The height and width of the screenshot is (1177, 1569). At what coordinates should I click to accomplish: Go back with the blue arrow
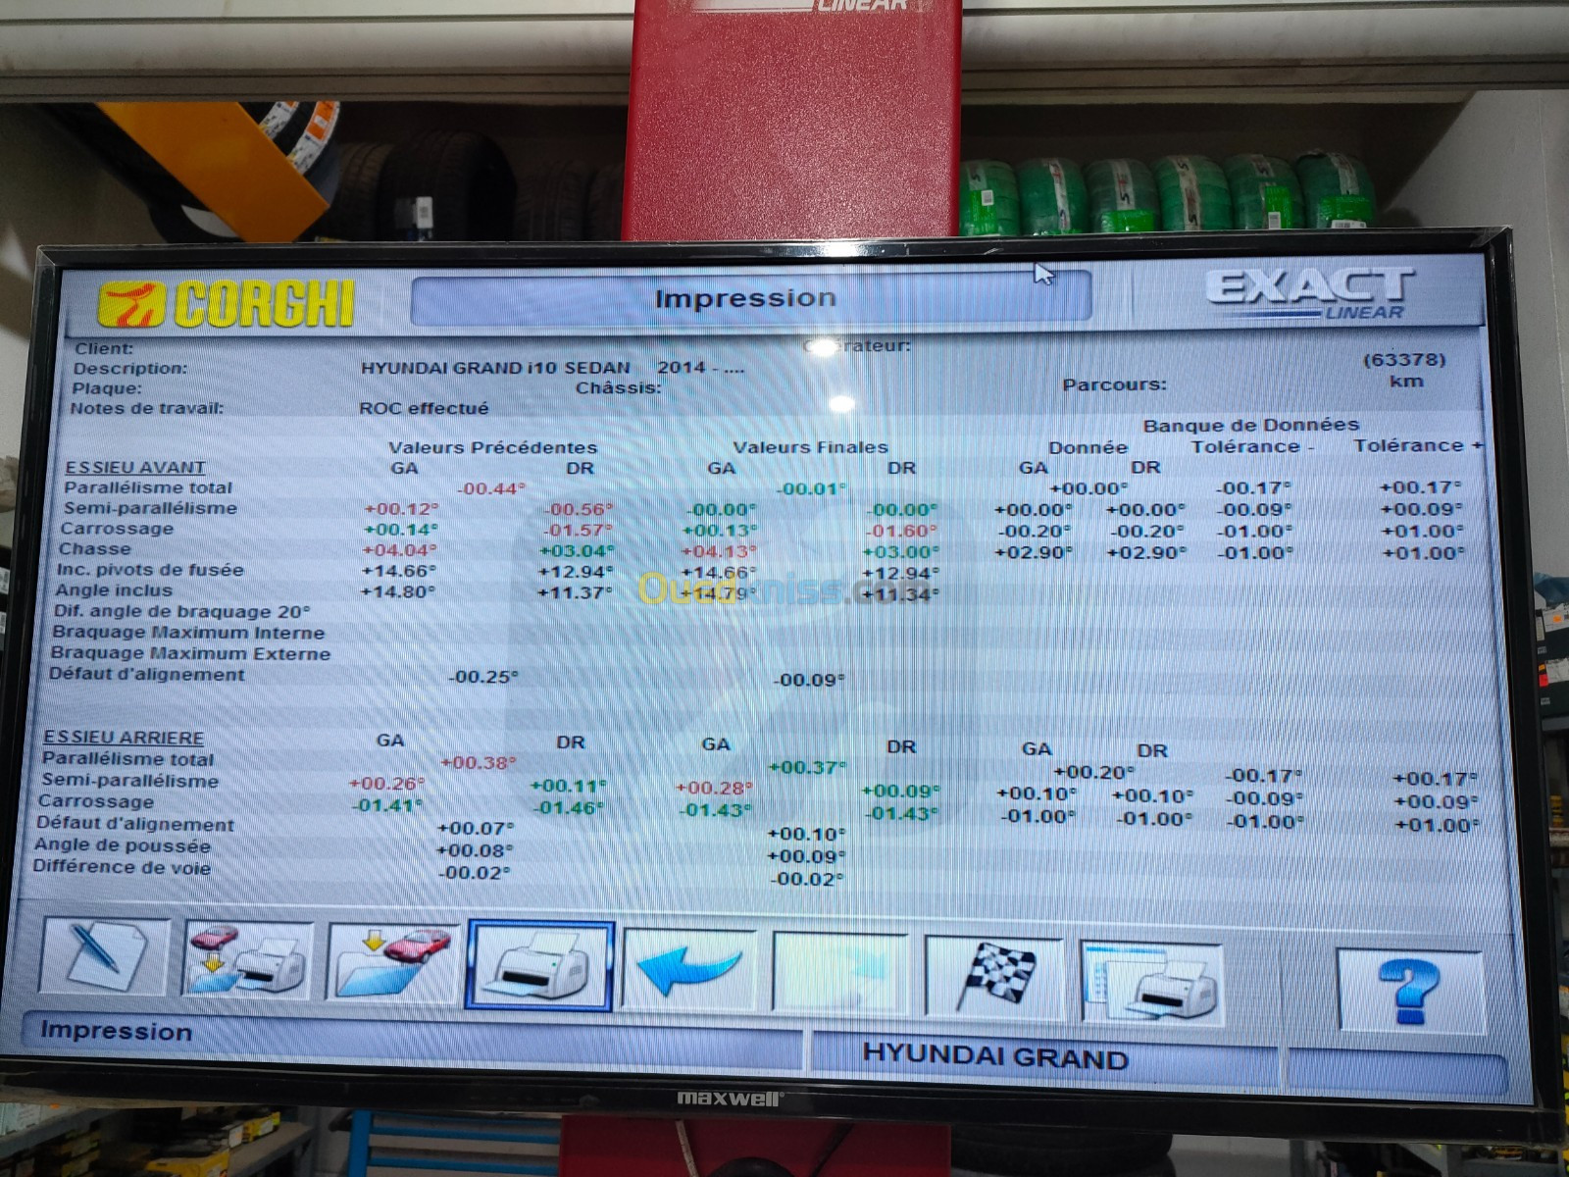690,969
